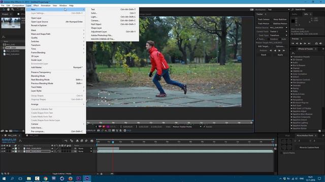Jump to first frame in Preview panel
Image resolution: width=325 pixels, height=182 pixels.
pos(292,43)
